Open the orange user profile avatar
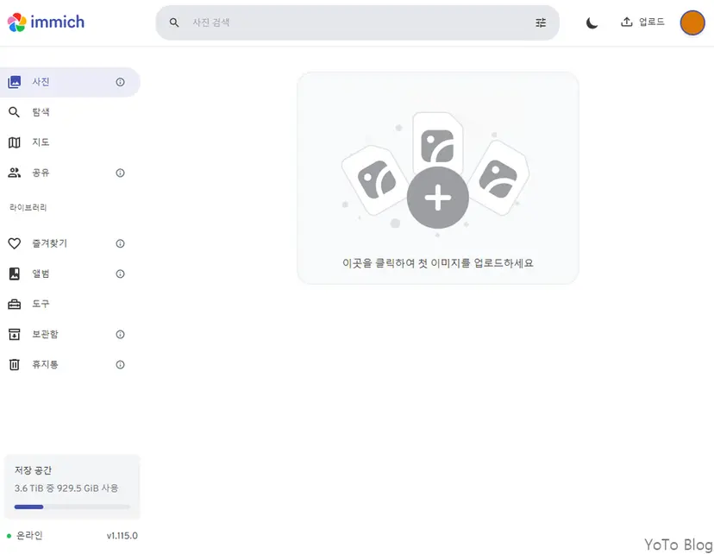 tap(692, 22)
